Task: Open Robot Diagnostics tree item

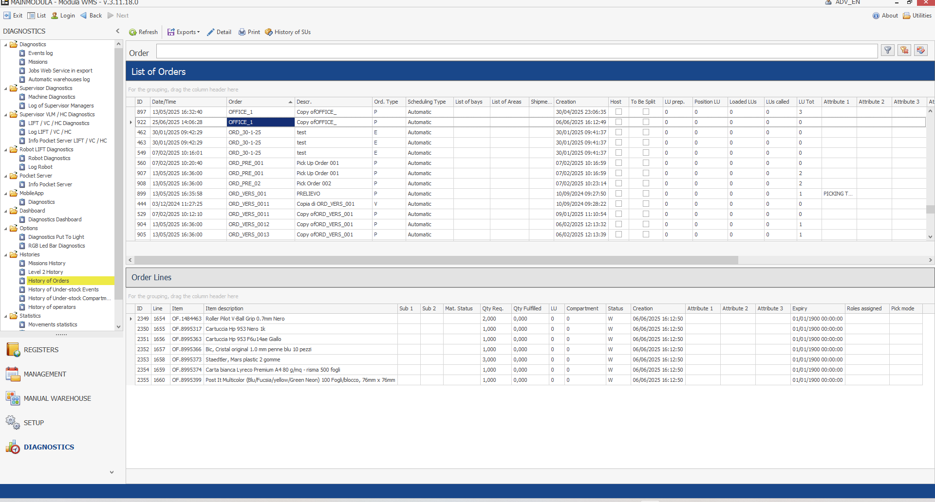Action: (x=49, y=158)
